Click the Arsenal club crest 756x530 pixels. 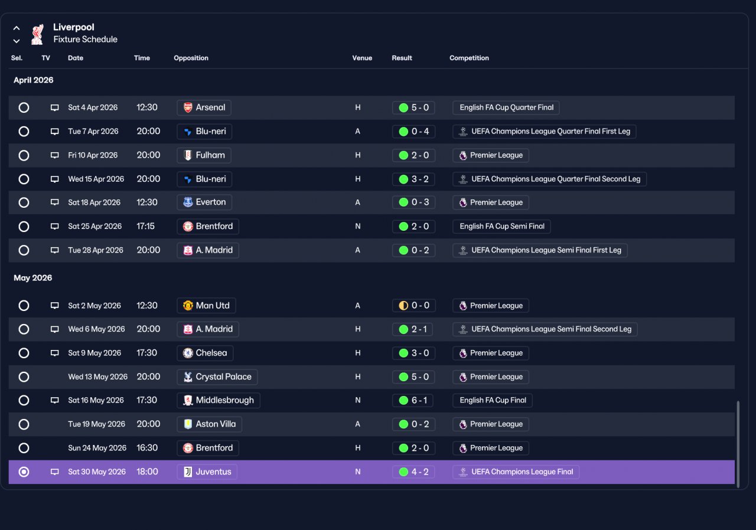(x=188, y=107)
